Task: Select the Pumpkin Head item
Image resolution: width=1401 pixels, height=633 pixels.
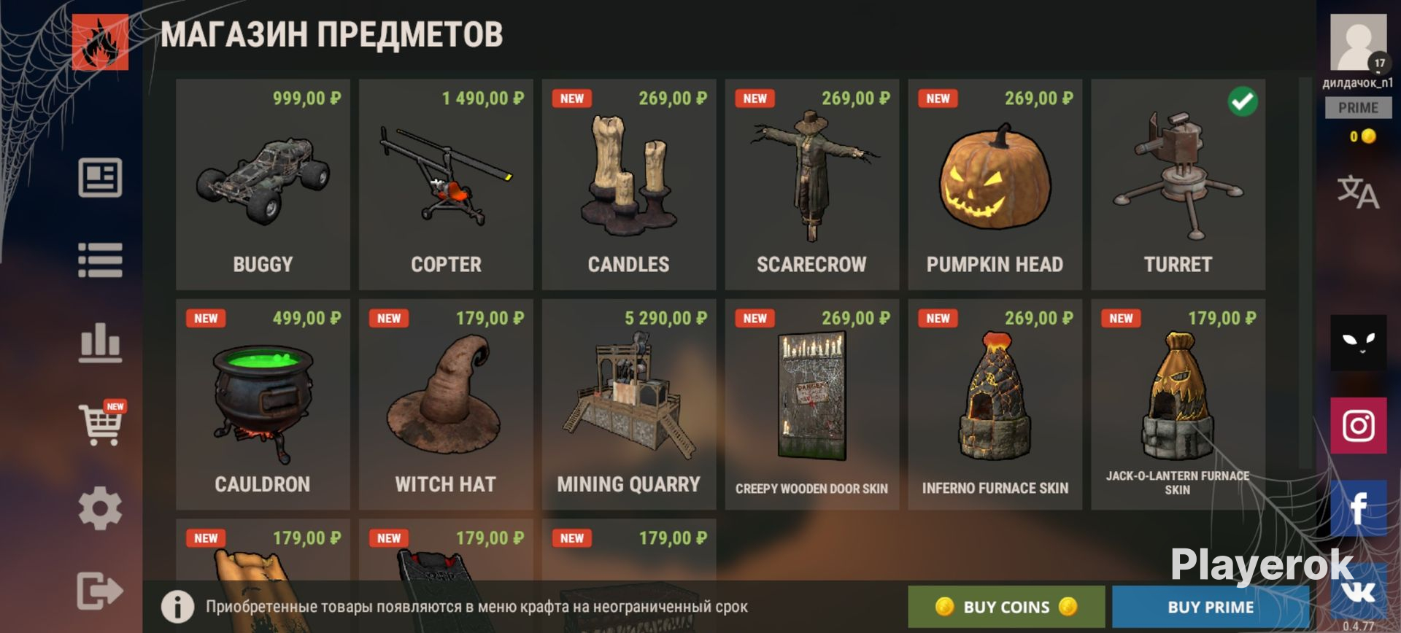Action: [995, 185]
